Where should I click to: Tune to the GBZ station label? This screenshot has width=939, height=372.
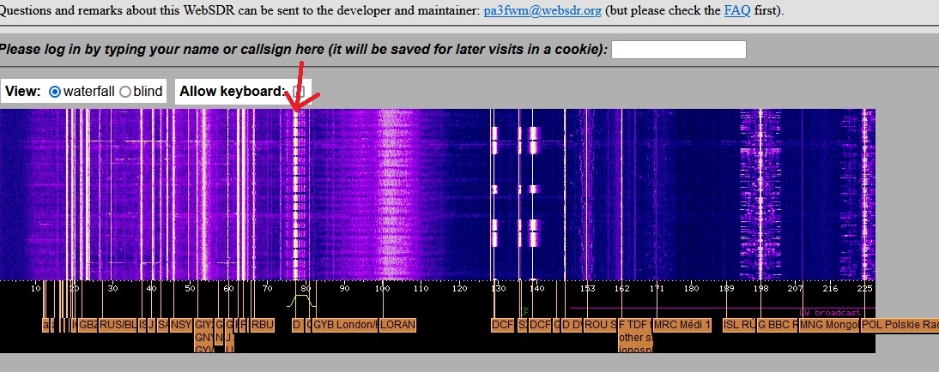(88, 325)
